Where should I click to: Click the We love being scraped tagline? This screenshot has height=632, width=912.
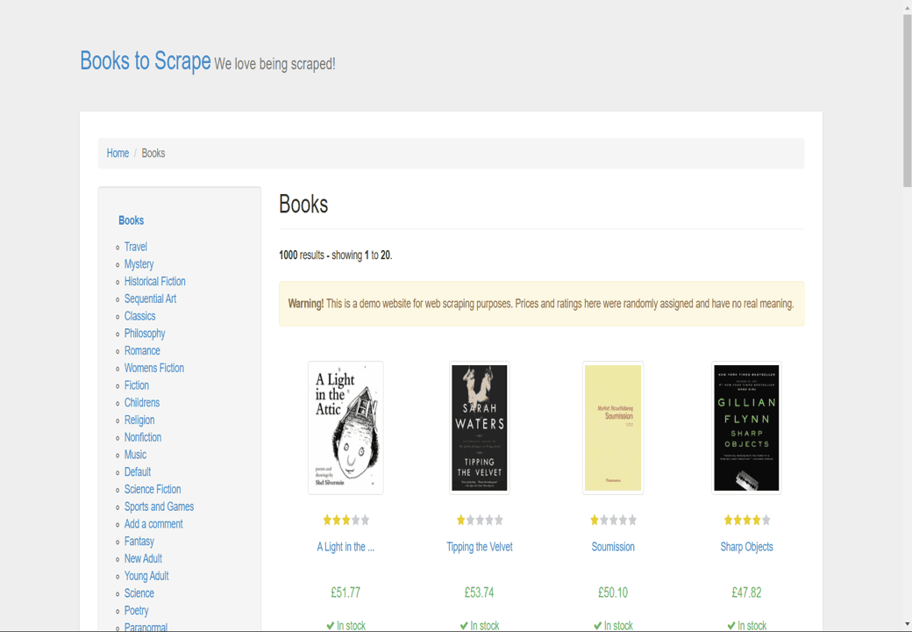click(x=274, y=64)
